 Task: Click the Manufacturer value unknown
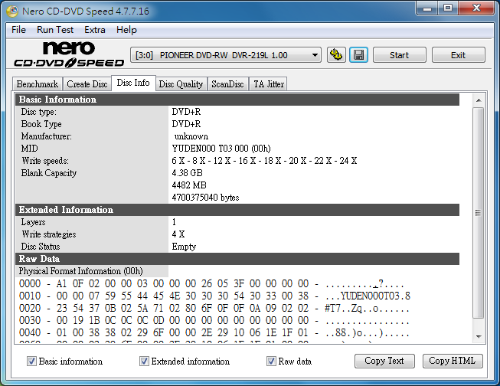click(x=191, y=136)
